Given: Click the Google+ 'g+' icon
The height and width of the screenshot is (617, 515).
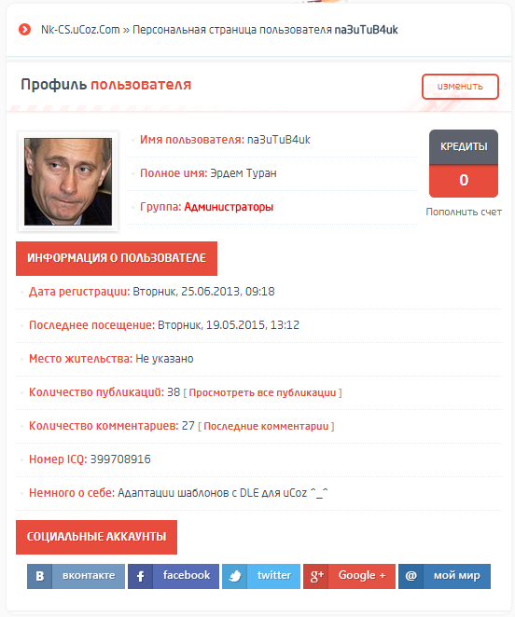Looking at the screenshot, I should point(316,576).
